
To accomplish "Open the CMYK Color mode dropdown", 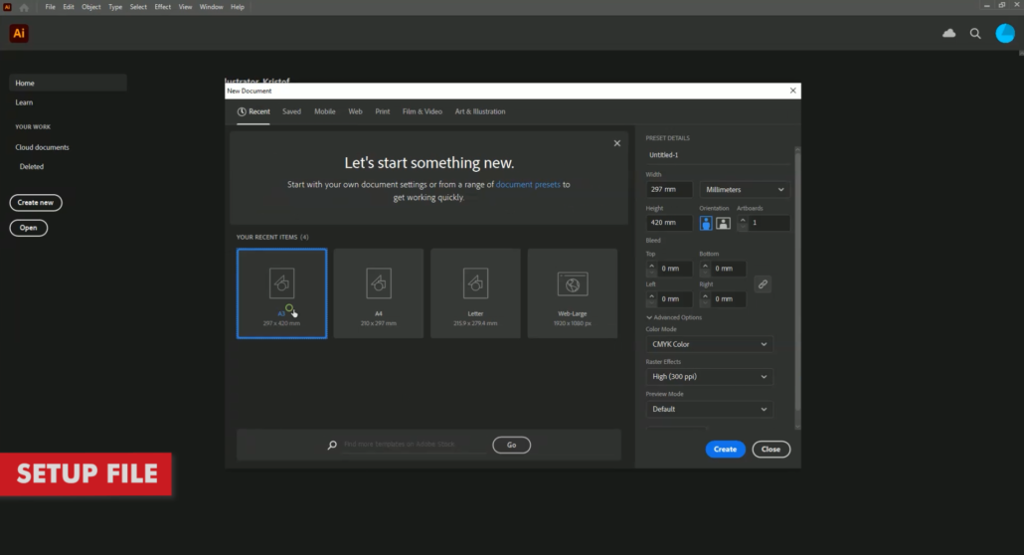I will pyautogui.click(x=709, y=344).
